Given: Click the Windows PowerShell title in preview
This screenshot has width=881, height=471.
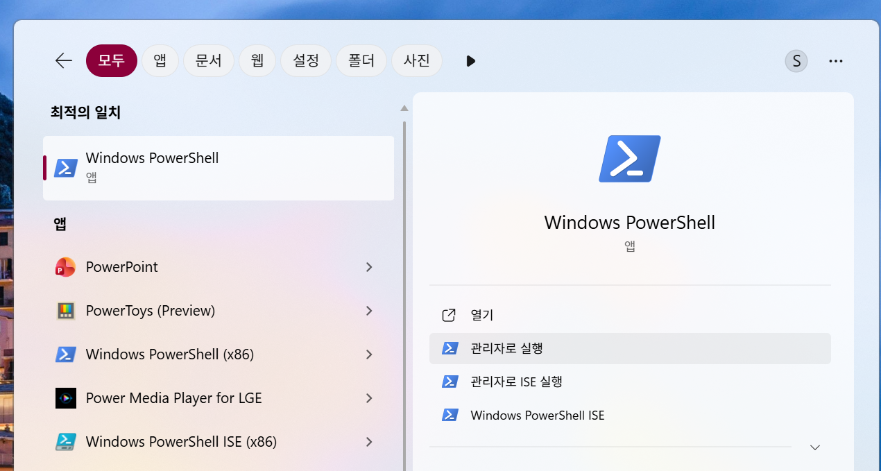Looking at the screenshot, I should point(630,223).
